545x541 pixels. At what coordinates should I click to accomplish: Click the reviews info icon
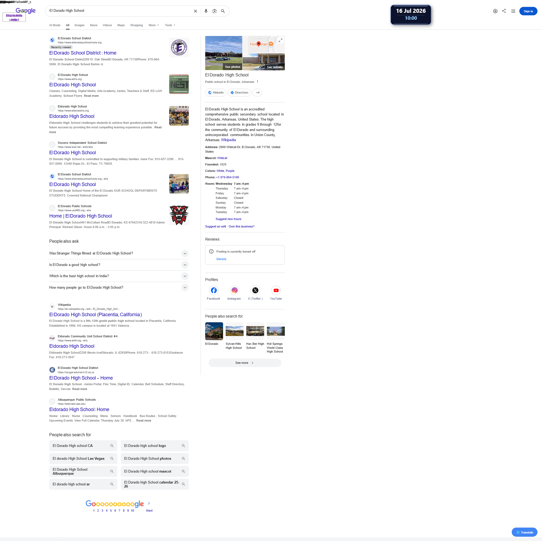[x=213, y=253]
